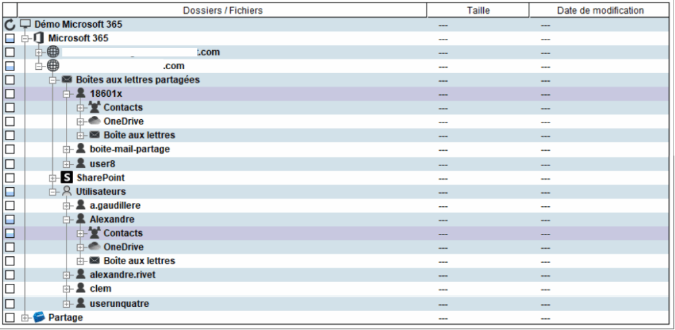
Task: Click the user icon next to user8
Action: pyautogui.click(x=80, y=163)
